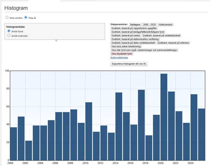Select the Visa år radio button
Screen dimensions: 210x166
click(x=26, y=17)
